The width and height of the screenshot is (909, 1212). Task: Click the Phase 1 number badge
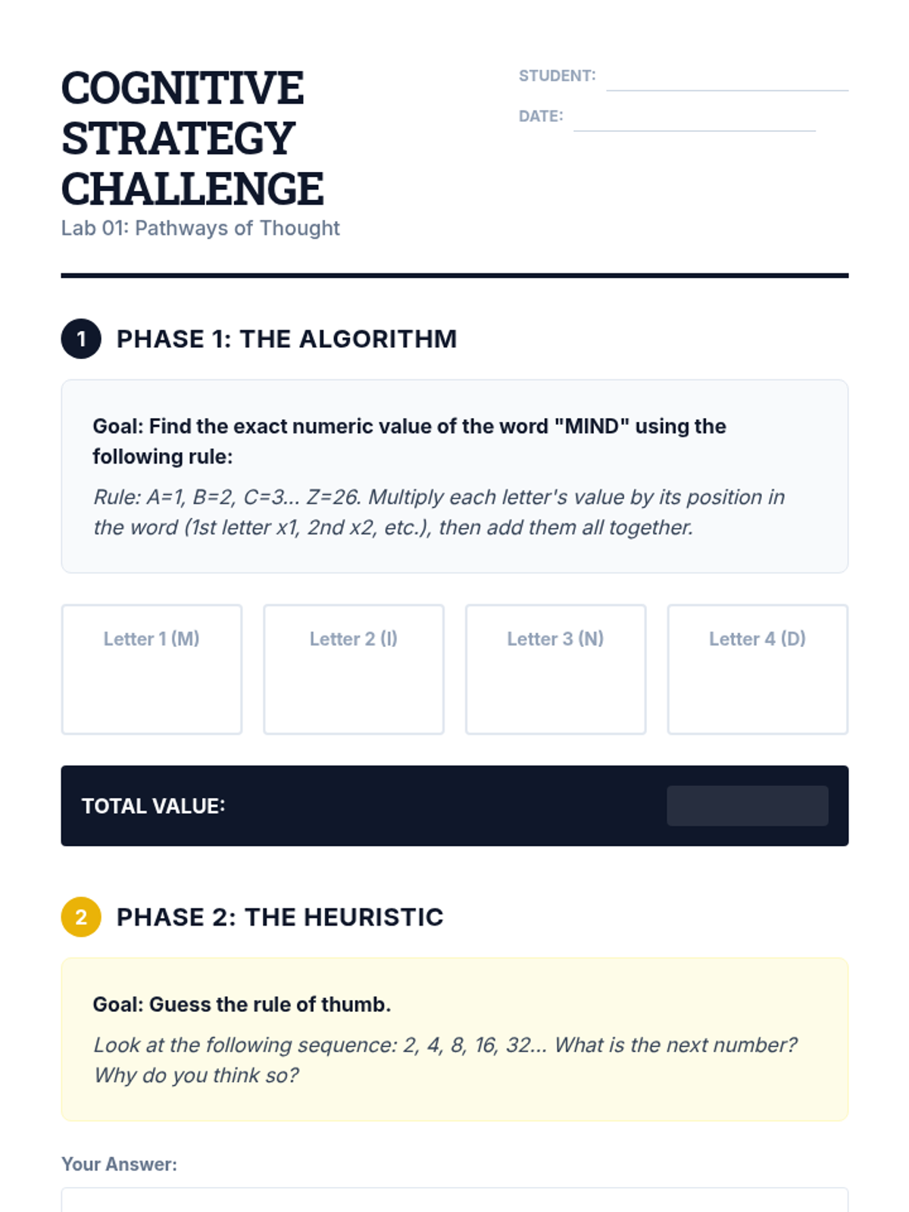coord(81,339)
